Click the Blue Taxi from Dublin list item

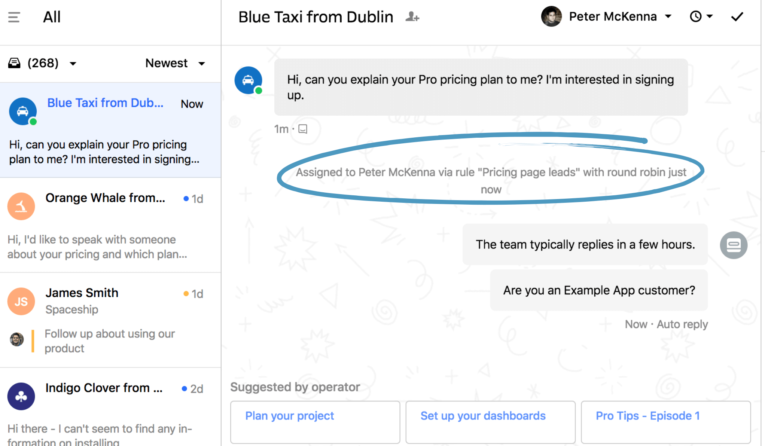click(110, 130)
